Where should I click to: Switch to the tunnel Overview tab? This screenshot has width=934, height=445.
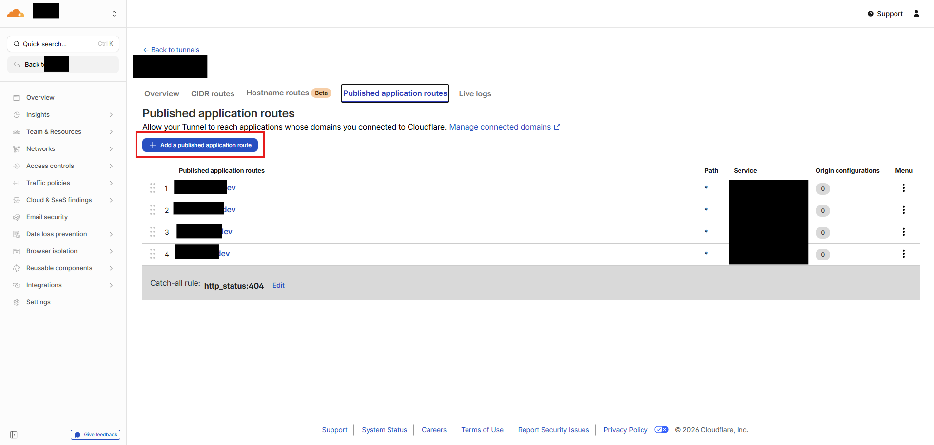point(162,93)
